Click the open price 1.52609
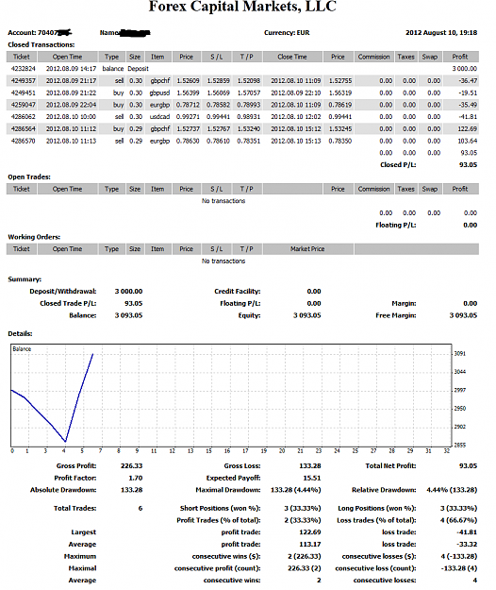 coord(188,81)
